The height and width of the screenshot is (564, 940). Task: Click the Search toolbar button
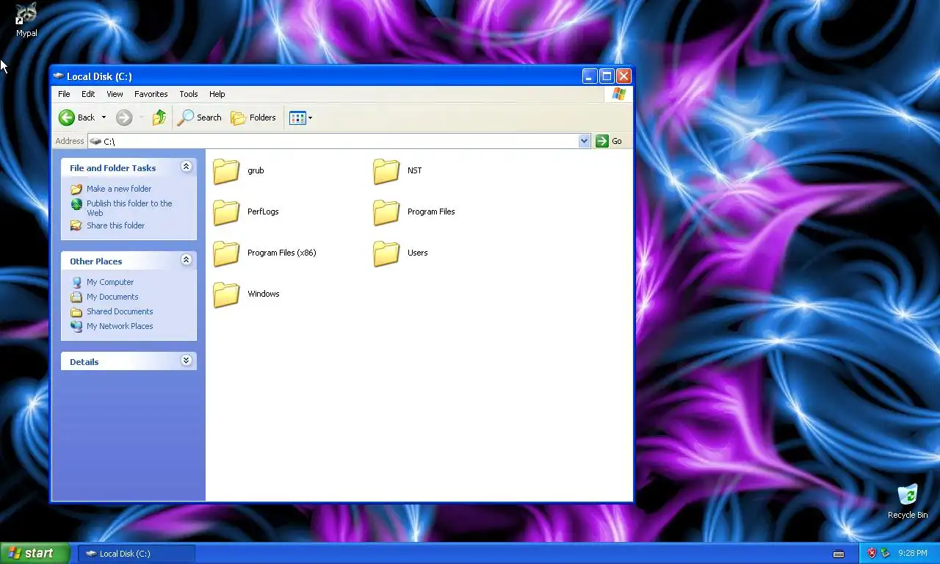200,117
